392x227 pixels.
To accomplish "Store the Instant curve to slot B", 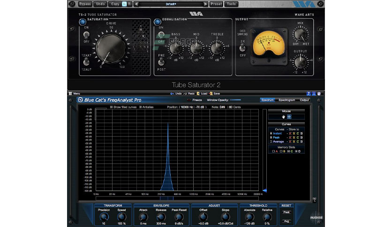I will click(x=294, y=134).
